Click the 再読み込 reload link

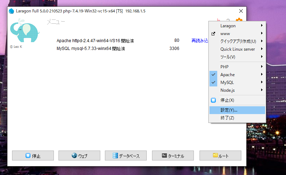point(200,41)
